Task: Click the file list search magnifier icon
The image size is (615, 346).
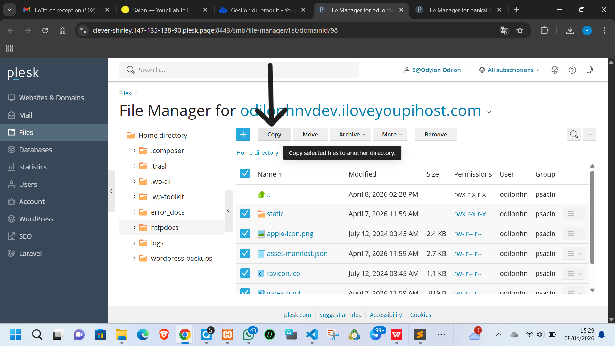Action: pos(574,134)
